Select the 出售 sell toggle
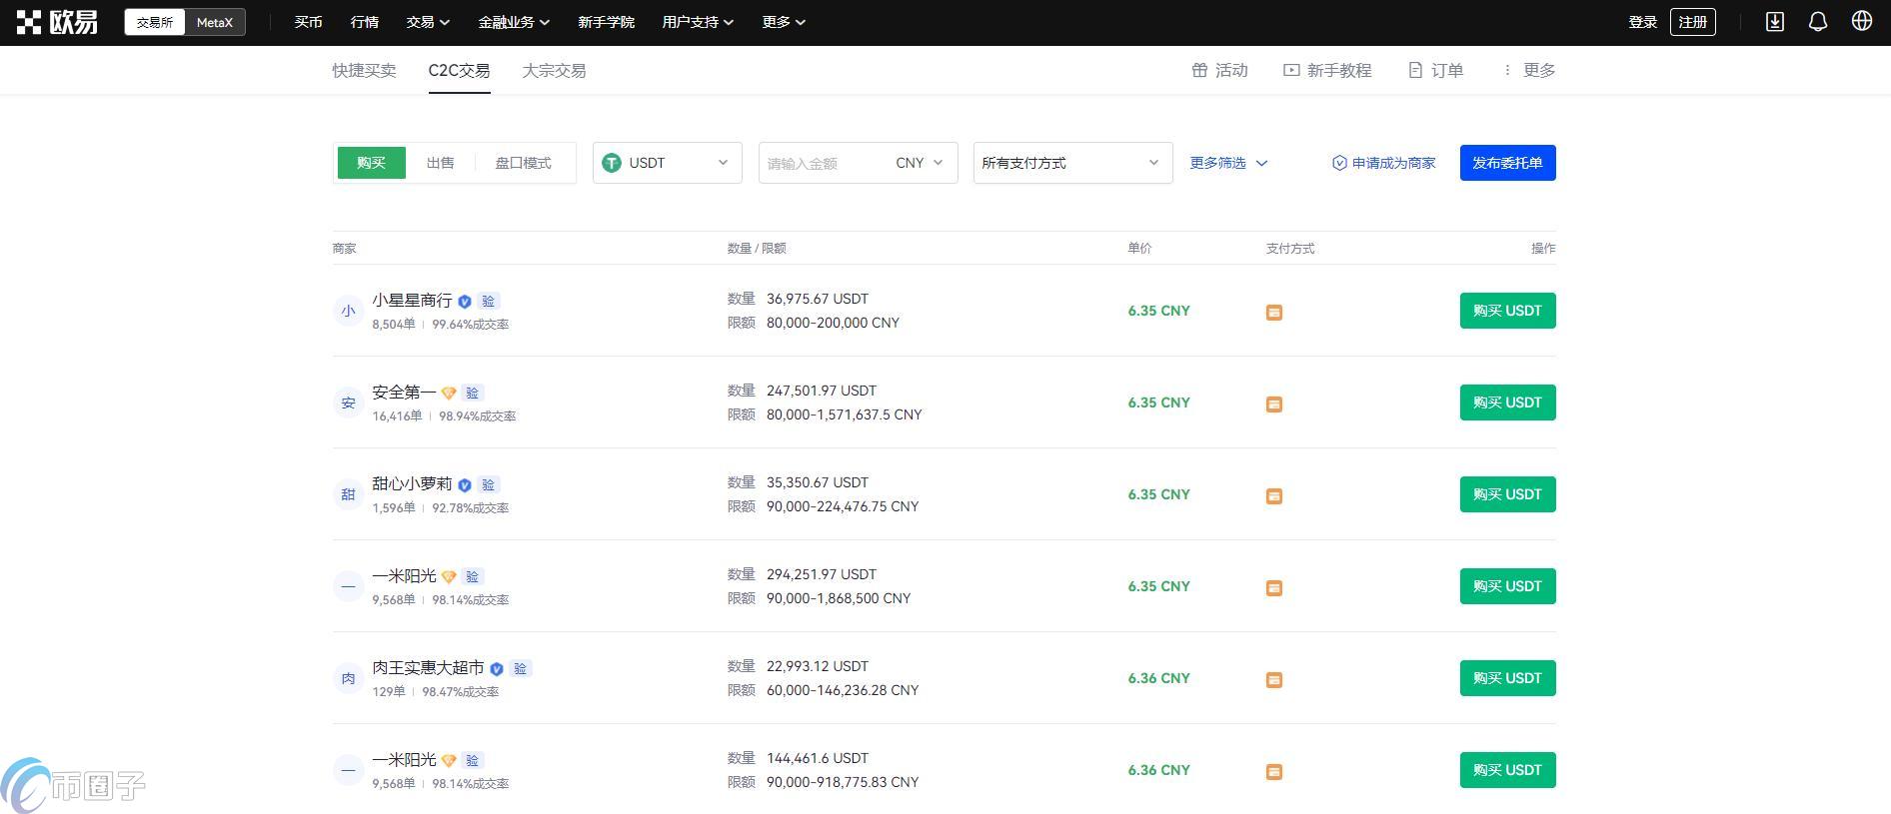This screenshot has width=1891, height=814. tap(441, 163)
